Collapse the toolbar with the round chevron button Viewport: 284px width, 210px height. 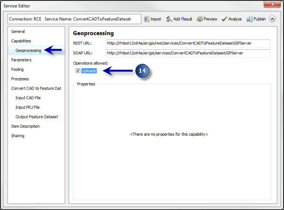(x=272, y=19)
